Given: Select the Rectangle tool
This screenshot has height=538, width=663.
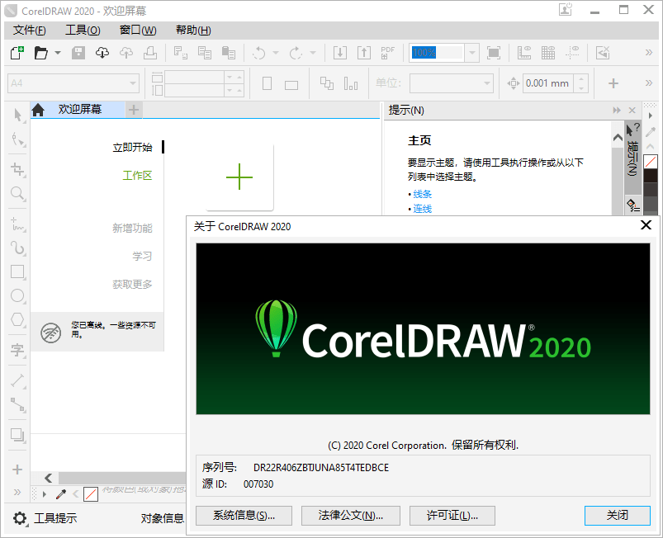Looking at the screenshot, I should (18, 271).
